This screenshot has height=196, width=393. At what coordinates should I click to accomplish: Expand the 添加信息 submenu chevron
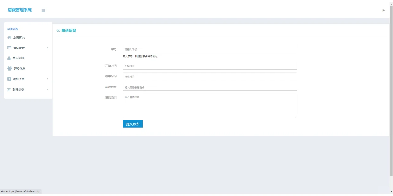pos(47,79)
